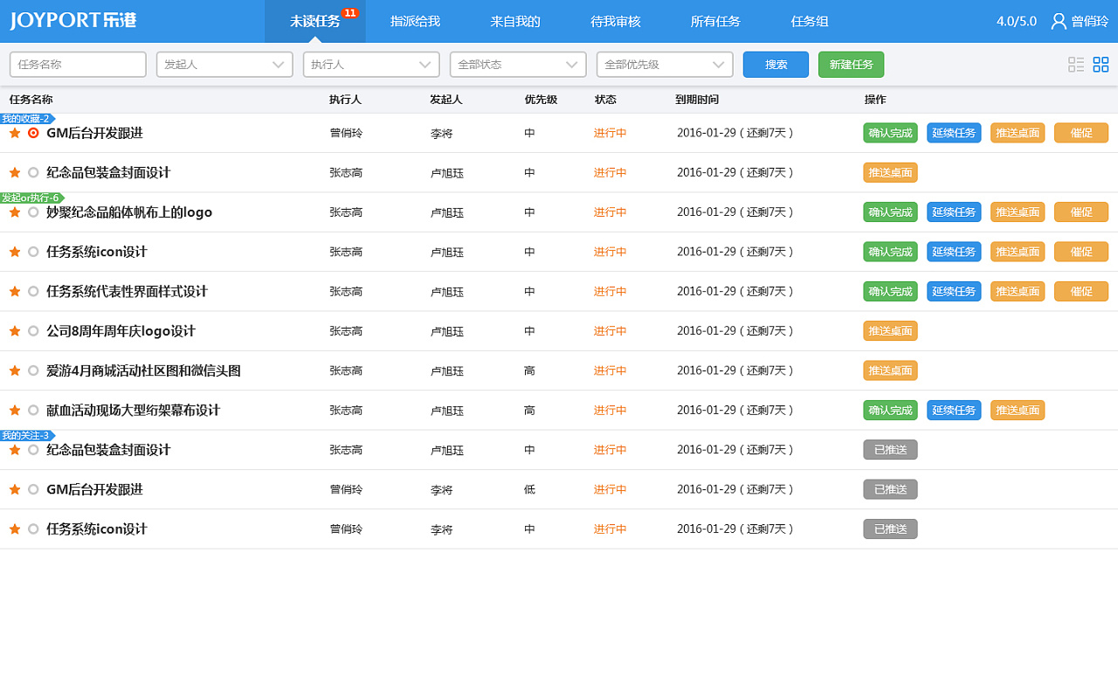Open task title 爱游4月商城活动社区图和微信头图

point(143,370)
